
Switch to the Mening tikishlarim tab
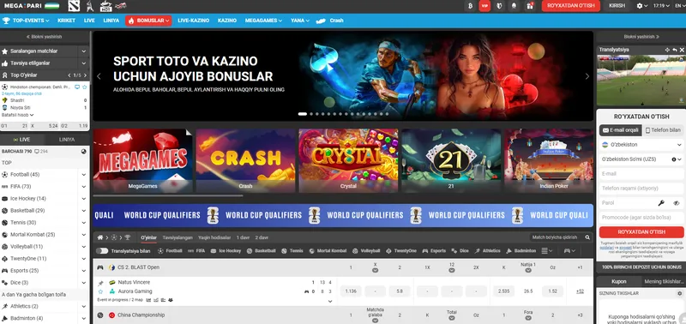663,282
